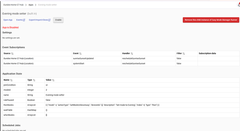The height and width of the screenshot is (131, 240).
Task: Click the whenNodes state name
Action: tap(9, 115)
